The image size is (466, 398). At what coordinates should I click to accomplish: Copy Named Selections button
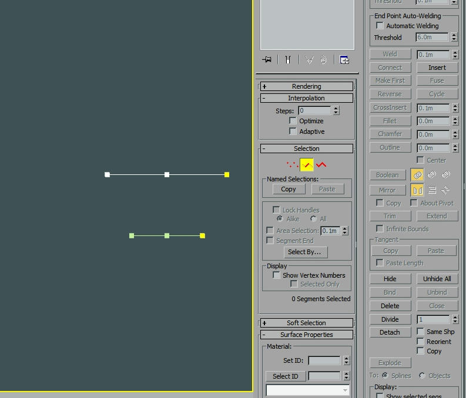point(289,189)
